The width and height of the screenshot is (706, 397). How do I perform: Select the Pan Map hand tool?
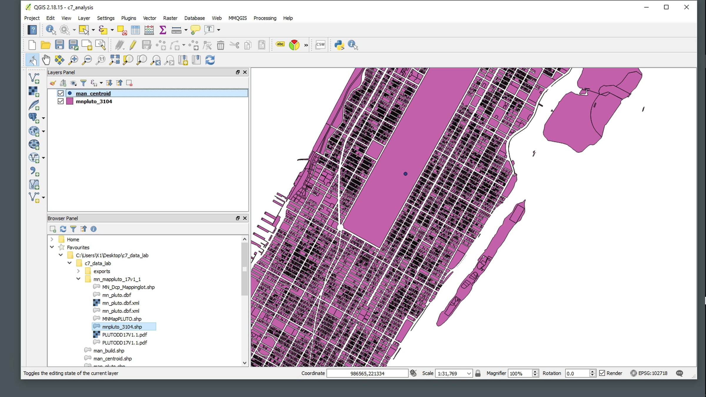pos(46,60)
